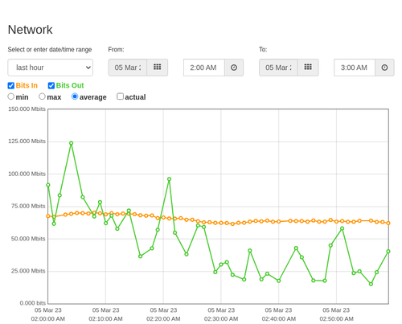The image size is (402, 324).
Task: Click the 0.000 bits axis label
Action: (33, 303)
